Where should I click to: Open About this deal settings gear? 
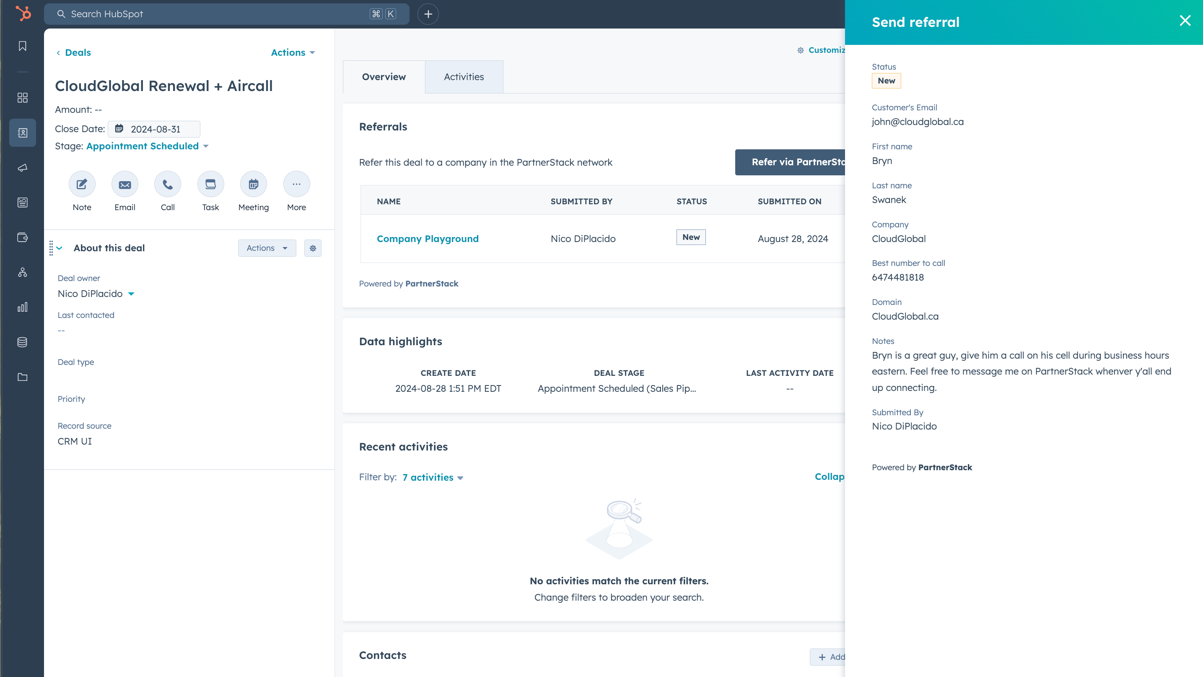point(312,248)
